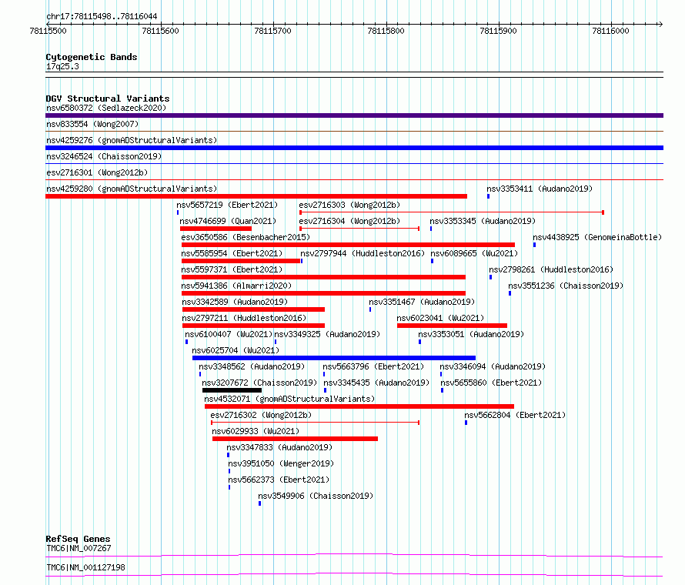Open the nsv3346094 (Audano2019) label
Image resolution: width=685 pixels, height=585 pixels.
pos(493,366)
